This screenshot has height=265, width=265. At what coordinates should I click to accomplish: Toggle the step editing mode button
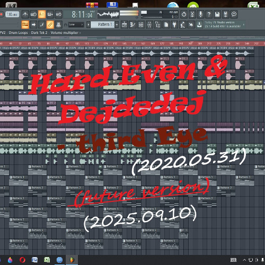(42, 24)
